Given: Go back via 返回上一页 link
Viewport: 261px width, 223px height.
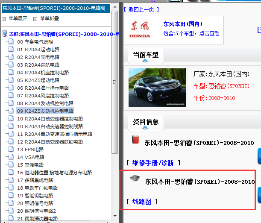Looking at the screenshot, I should pyautogui.click(x=141, y=9).
